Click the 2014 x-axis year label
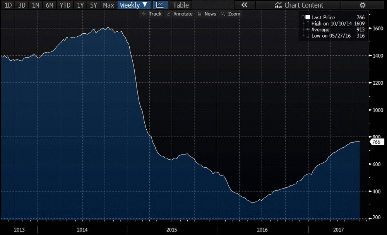This screenshot has height=235, width=387. (x=82, y=230)
